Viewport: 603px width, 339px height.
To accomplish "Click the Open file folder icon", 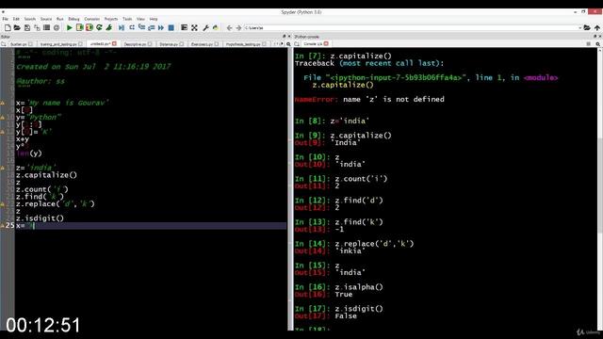I will click(x=17, y=27).
